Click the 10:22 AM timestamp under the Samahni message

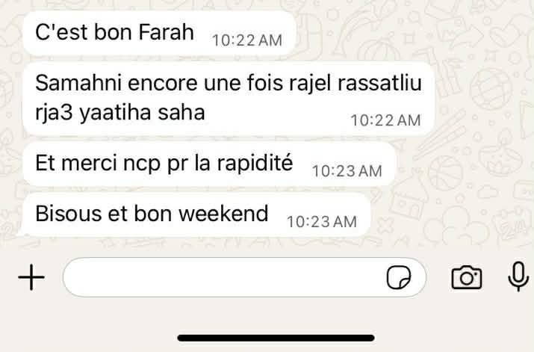point(385,120)
